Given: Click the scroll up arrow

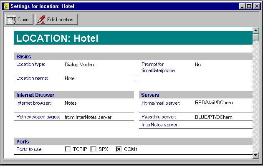Looking at the screenshot, I should [x=255, y=30].
